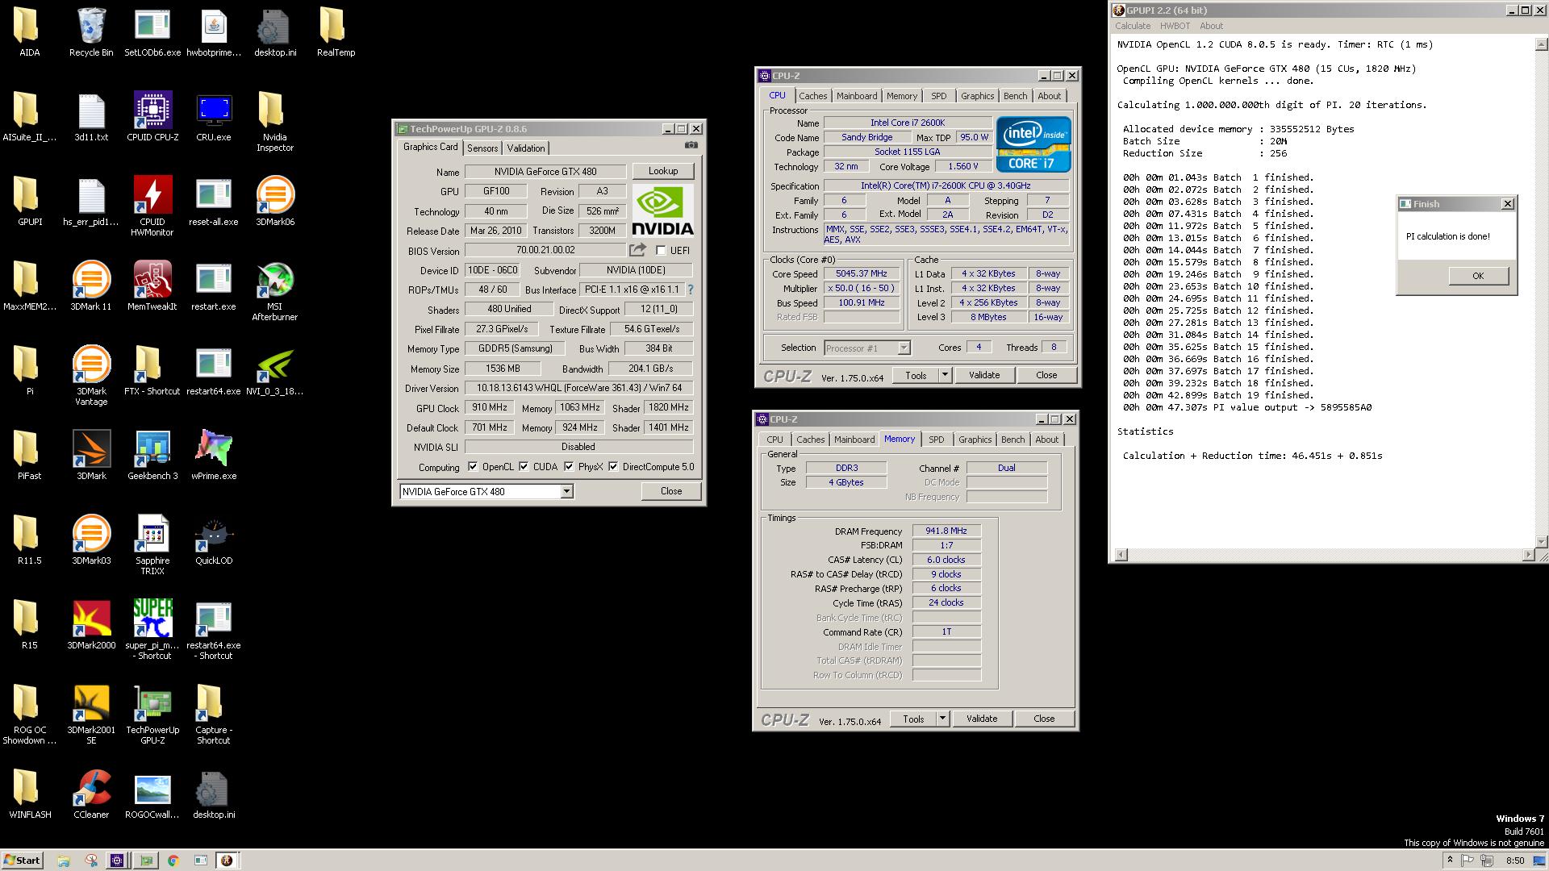Open 3DMark06 desktop shortcut
The width and height of the screenshot is (1549, 871).
(x=275, y=202)
